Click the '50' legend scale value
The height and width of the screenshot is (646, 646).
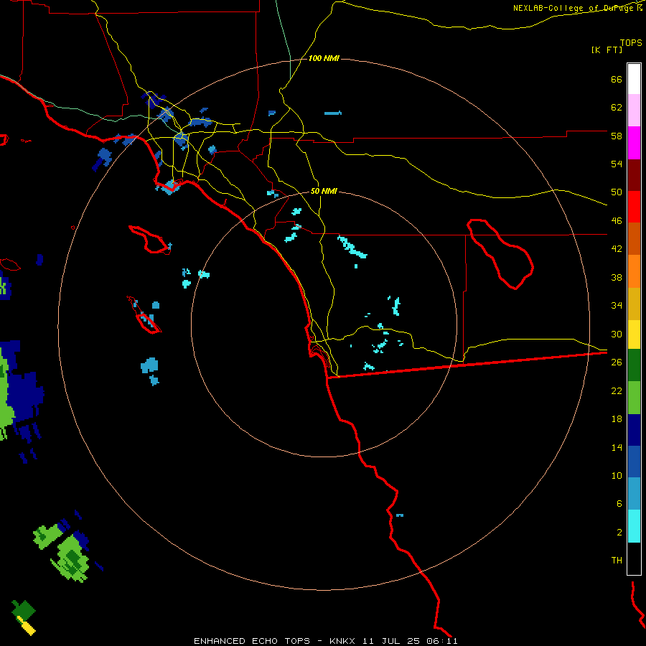617,192
